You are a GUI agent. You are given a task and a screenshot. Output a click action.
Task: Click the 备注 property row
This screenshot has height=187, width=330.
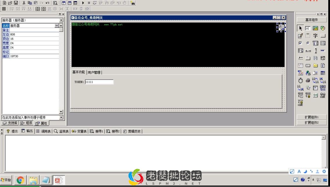30,30
